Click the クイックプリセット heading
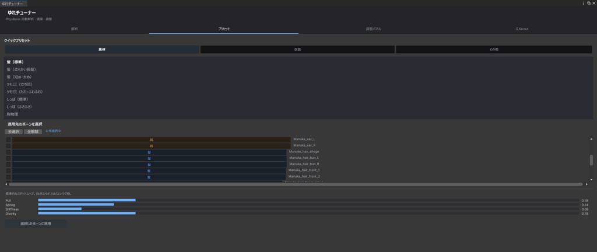597x252 pixels. [17, 40]
